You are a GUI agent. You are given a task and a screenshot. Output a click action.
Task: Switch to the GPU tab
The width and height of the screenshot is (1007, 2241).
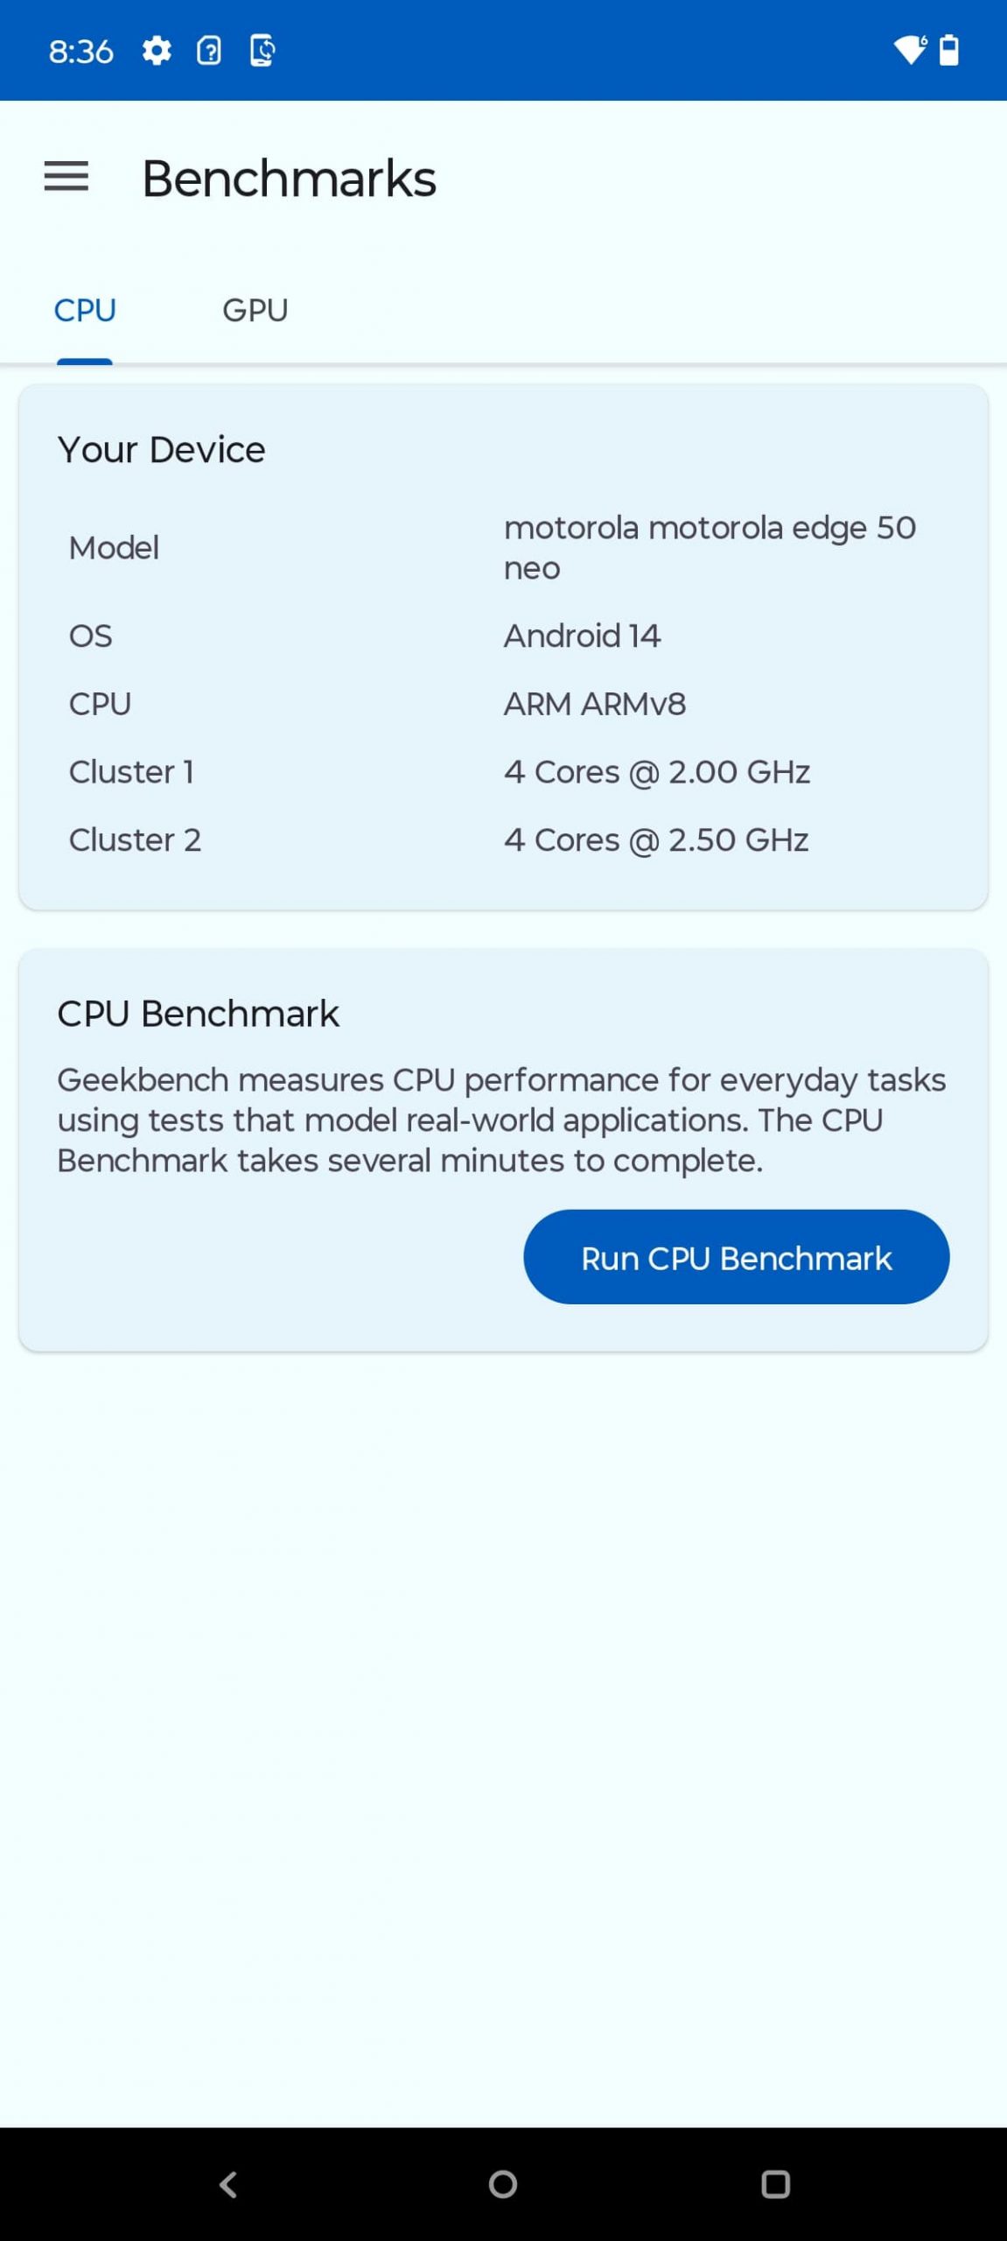click(255, 310)
